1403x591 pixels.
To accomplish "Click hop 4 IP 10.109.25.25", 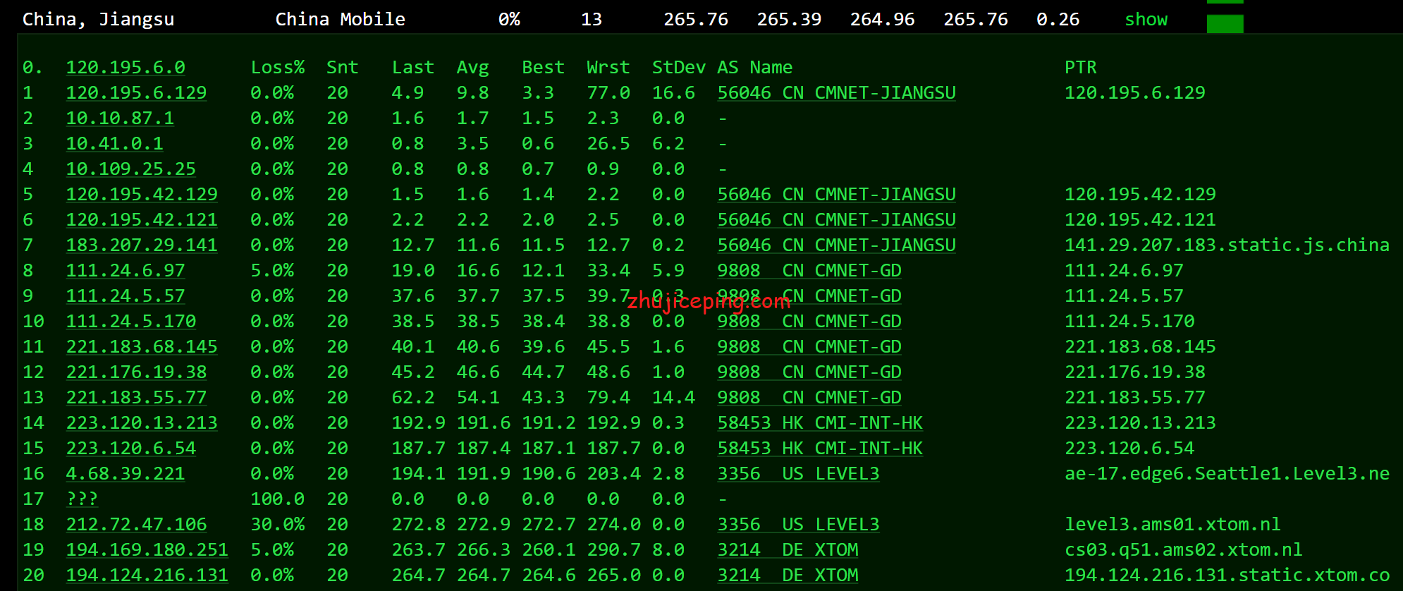I will click(130, 169).
